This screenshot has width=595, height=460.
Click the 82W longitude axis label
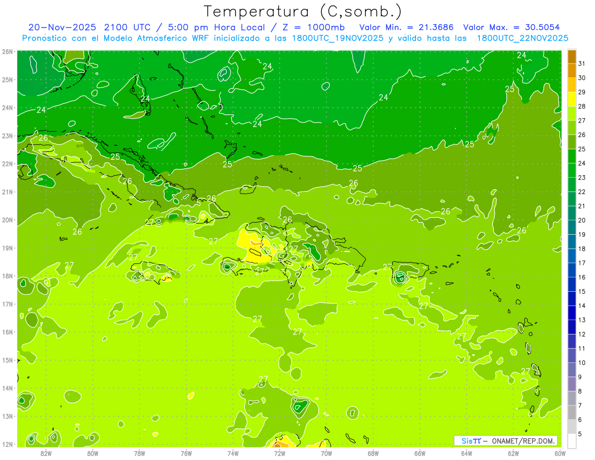[x=46, y=453]
